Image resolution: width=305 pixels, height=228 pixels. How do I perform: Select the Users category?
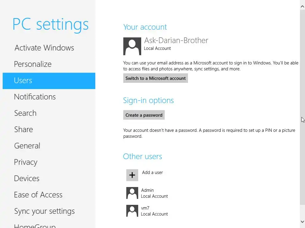point(49,81)
